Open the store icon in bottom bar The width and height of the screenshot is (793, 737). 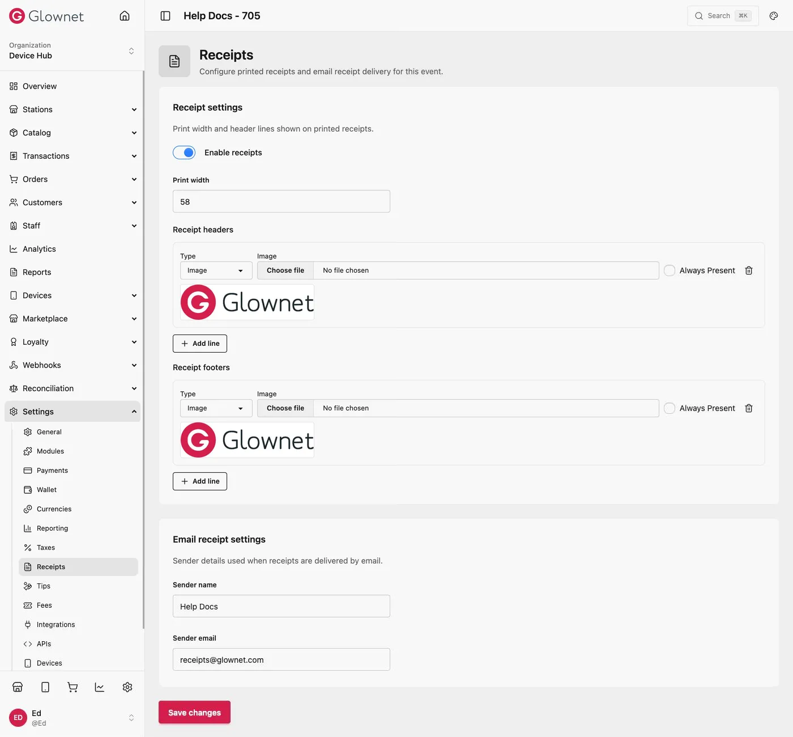tap(18, 687)
